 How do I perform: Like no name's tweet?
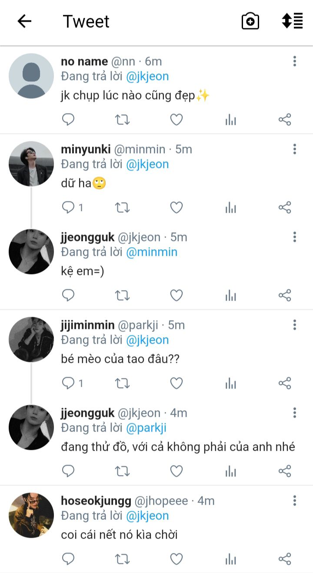(x=176, y=120)
